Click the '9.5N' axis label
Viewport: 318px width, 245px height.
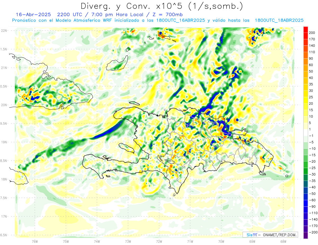[4, 124]
